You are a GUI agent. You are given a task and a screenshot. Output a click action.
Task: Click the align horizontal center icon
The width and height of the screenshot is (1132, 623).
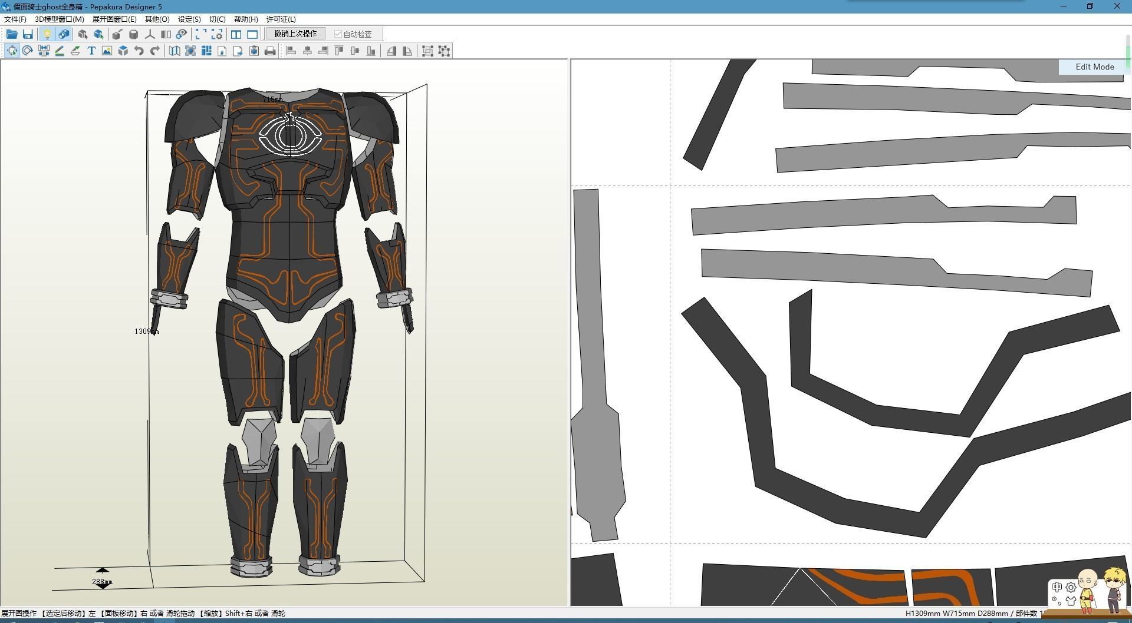(307, 51)
